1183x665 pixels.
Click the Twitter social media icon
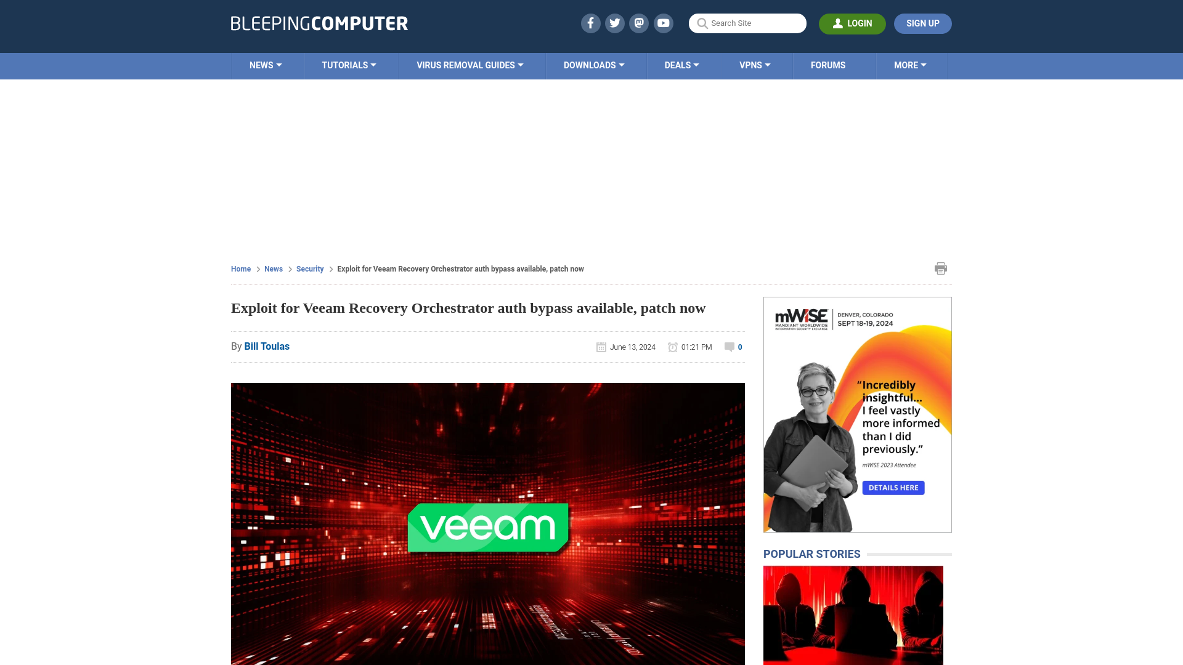coord(614,23)
